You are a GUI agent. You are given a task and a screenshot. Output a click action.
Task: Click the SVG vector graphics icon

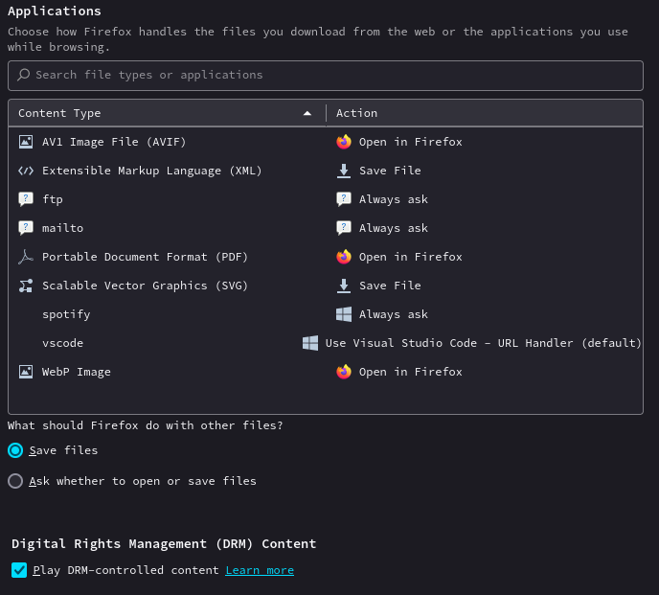pos(26,286)
